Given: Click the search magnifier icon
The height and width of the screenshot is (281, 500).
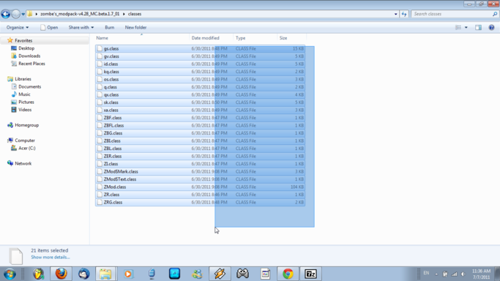Looking at the screenshot, I should [495, 14].
